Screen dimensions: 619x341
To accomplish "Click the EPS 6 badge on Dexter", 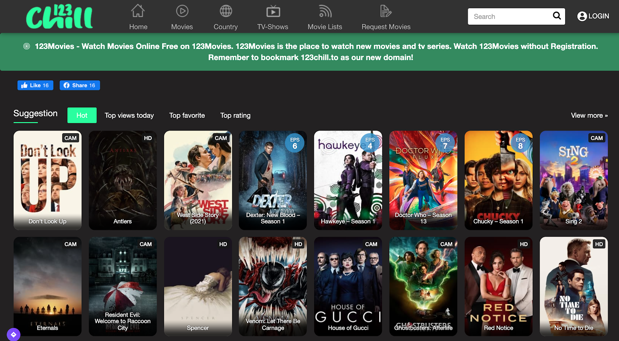I will coord(295,143).
